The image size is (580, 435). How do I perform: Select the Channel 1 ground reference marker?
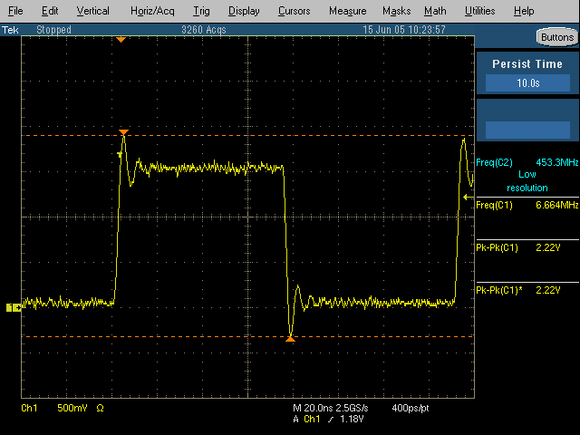pyautogui.click(x=14, y=307)
